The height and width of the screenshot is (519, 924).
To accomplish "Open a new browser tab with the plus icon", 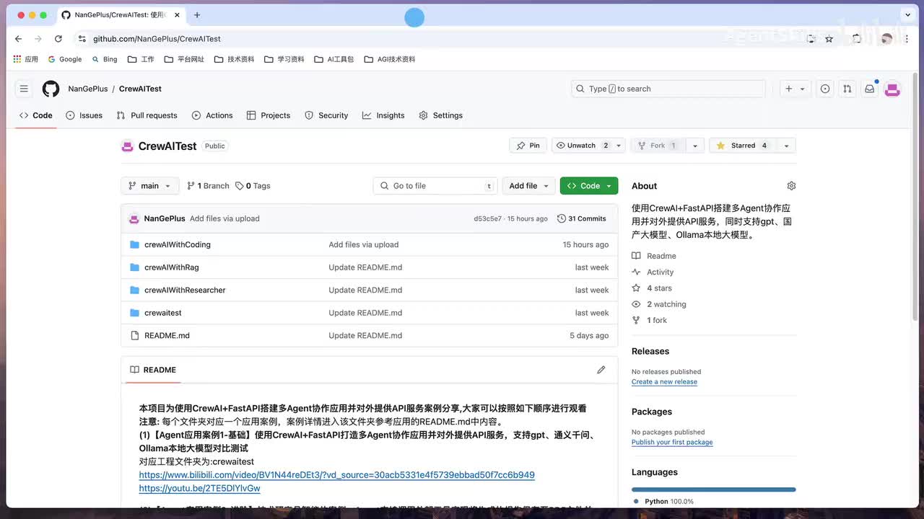I will (197, 15).
